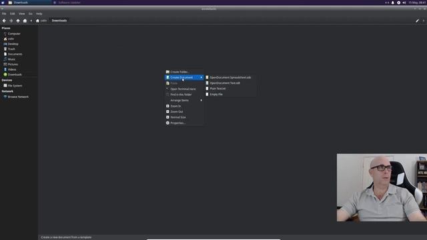Choose Paste in context menu
Image resolution: width=427 pixels, height=240 pixels.
tap(184, 83)
